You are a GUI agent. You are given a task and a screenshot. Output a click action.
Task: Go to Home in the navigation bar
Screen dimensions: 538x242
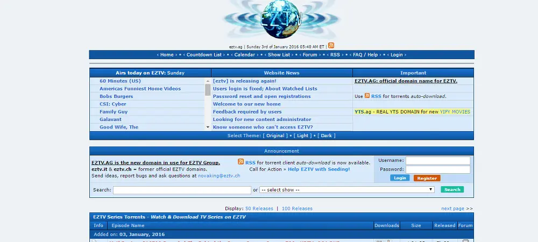click(167, 55)
